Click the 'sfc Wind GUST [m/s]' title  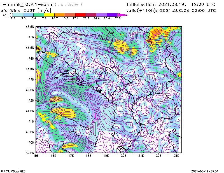[x=26, y=11]
